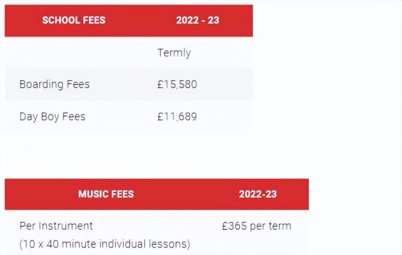This screenshot has width=402, height=255.
Task: Click empty row space right of £11,689
Action: click(229, 117)
